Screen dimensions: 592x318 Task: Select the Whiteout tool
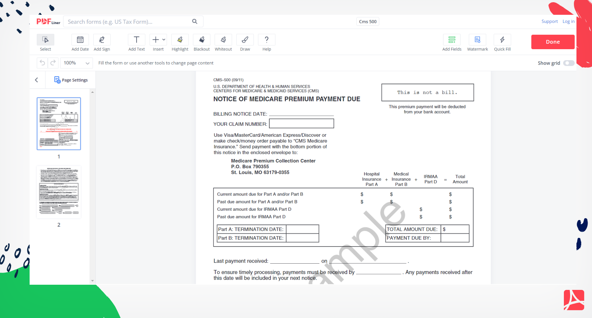[x=223, y=43]
